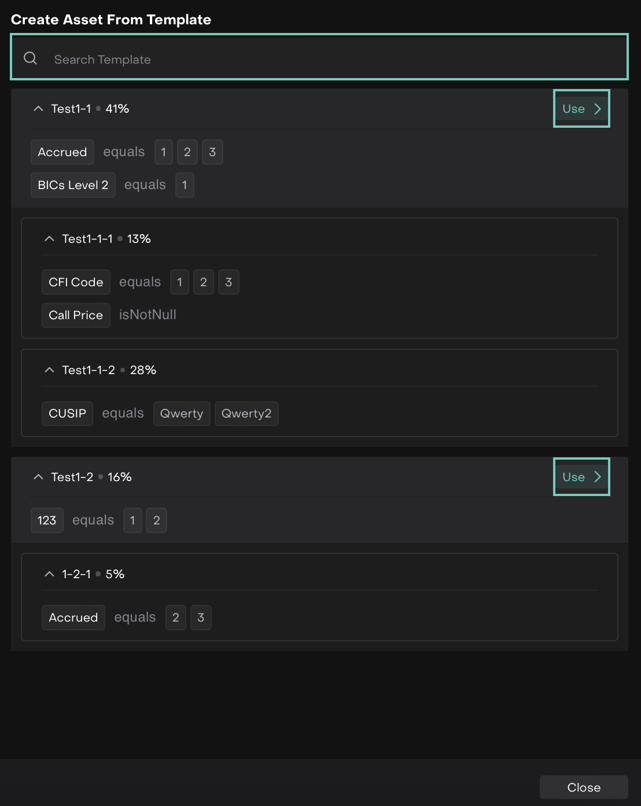Click the 123 field tag in Test1-2
The image size is (641, 806).
(47, 520)
